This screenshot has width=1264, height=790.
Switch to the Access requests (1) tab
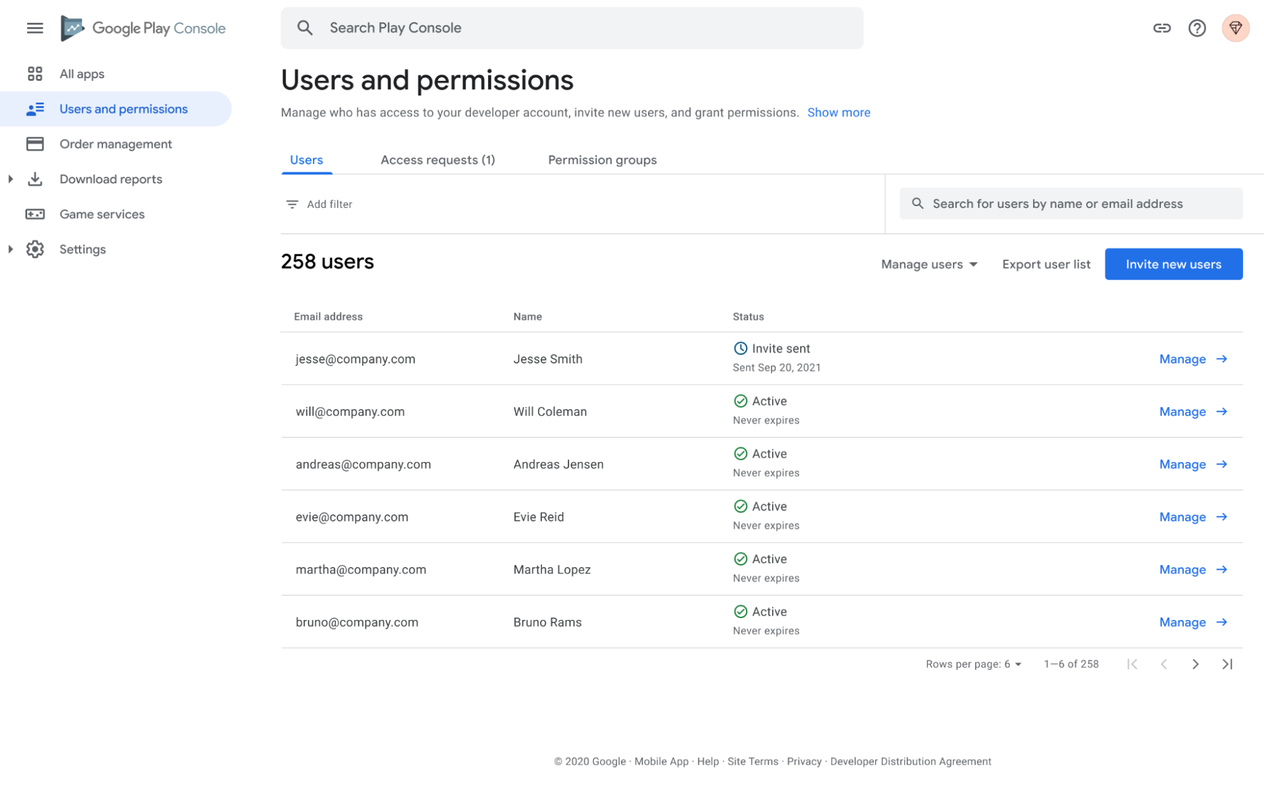tap(438, 160)
